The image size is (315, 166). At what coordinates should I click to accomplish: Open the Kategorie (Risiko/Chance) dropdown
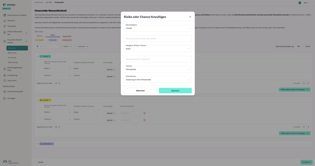tap(157, 49)
